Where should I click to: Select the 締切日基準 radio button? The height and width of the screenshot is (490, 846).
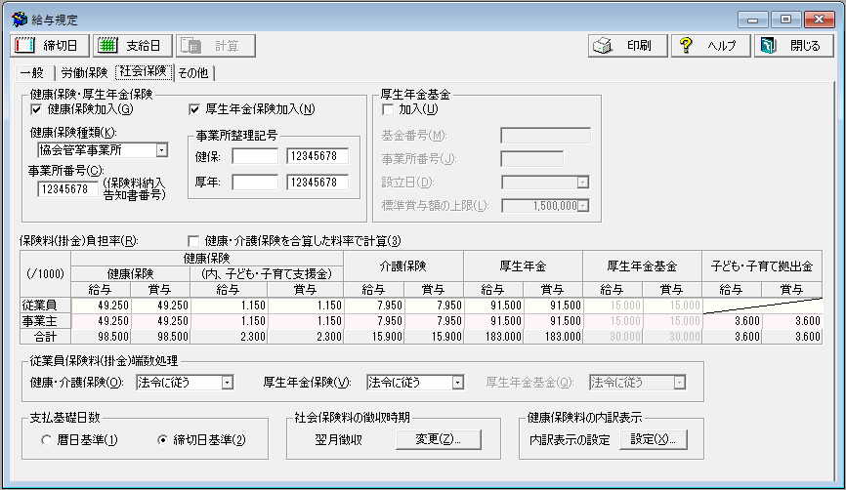[162, 440]
